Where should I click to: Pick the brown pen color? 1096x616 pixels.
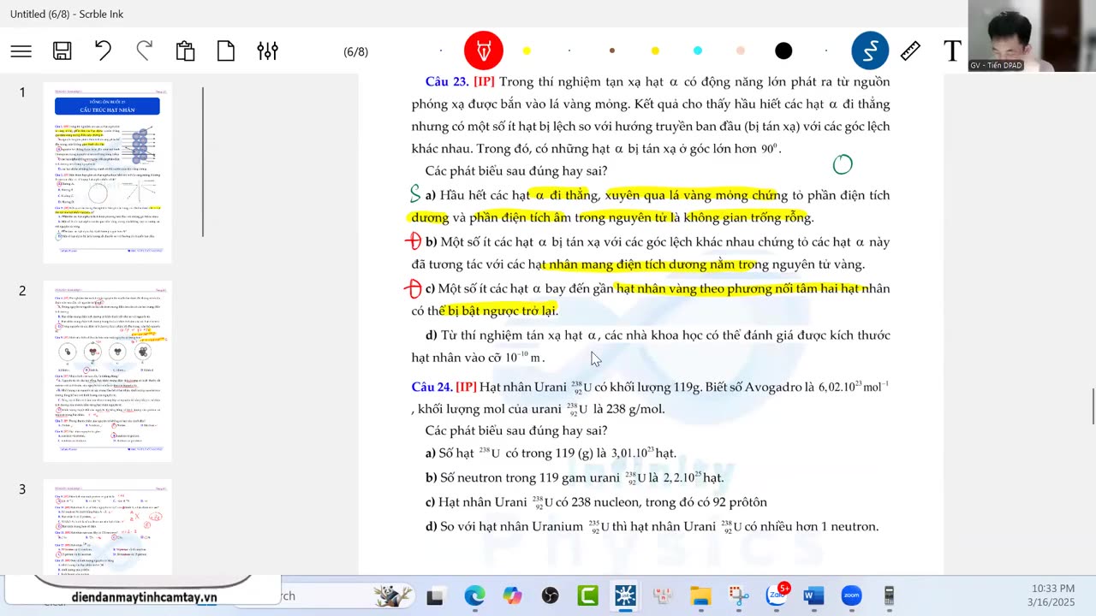(x=611, y=51)
